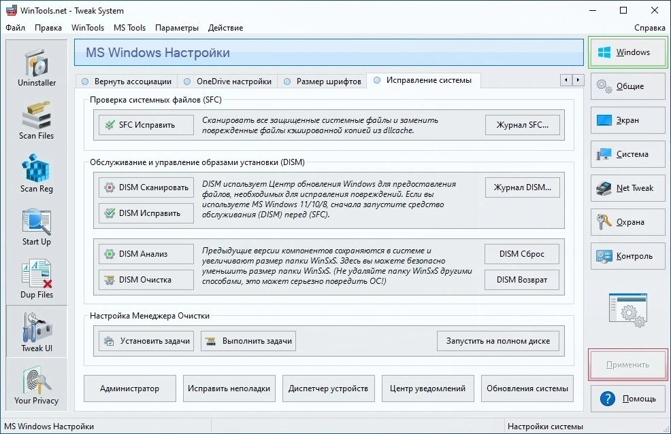Click Запустить на полном диске

(498, 341)
